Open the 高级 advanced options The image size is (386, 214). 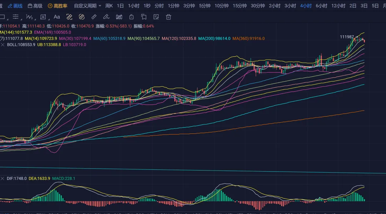coord(35,6)
